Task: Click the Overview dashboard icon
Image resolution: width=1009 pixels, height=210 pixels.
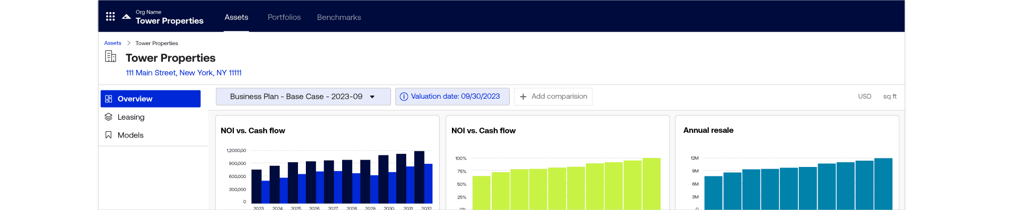Action: click(109, 99)
